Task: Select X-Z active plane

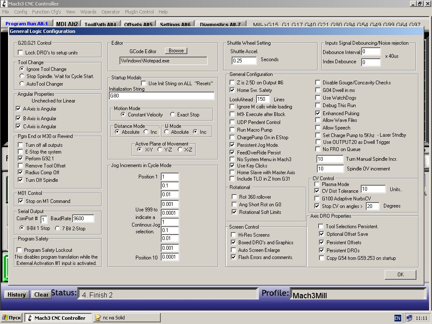Action: click(x=180, y=149)
